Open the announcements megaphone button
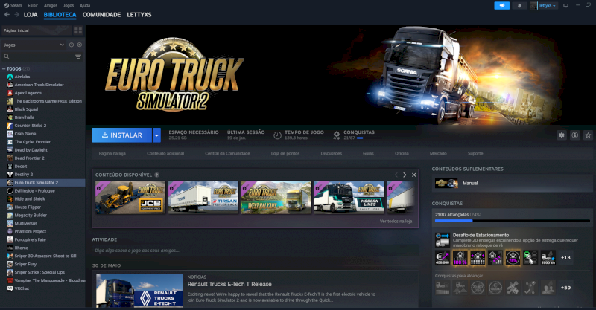The image size is (596, 310). tap(501, 6)
